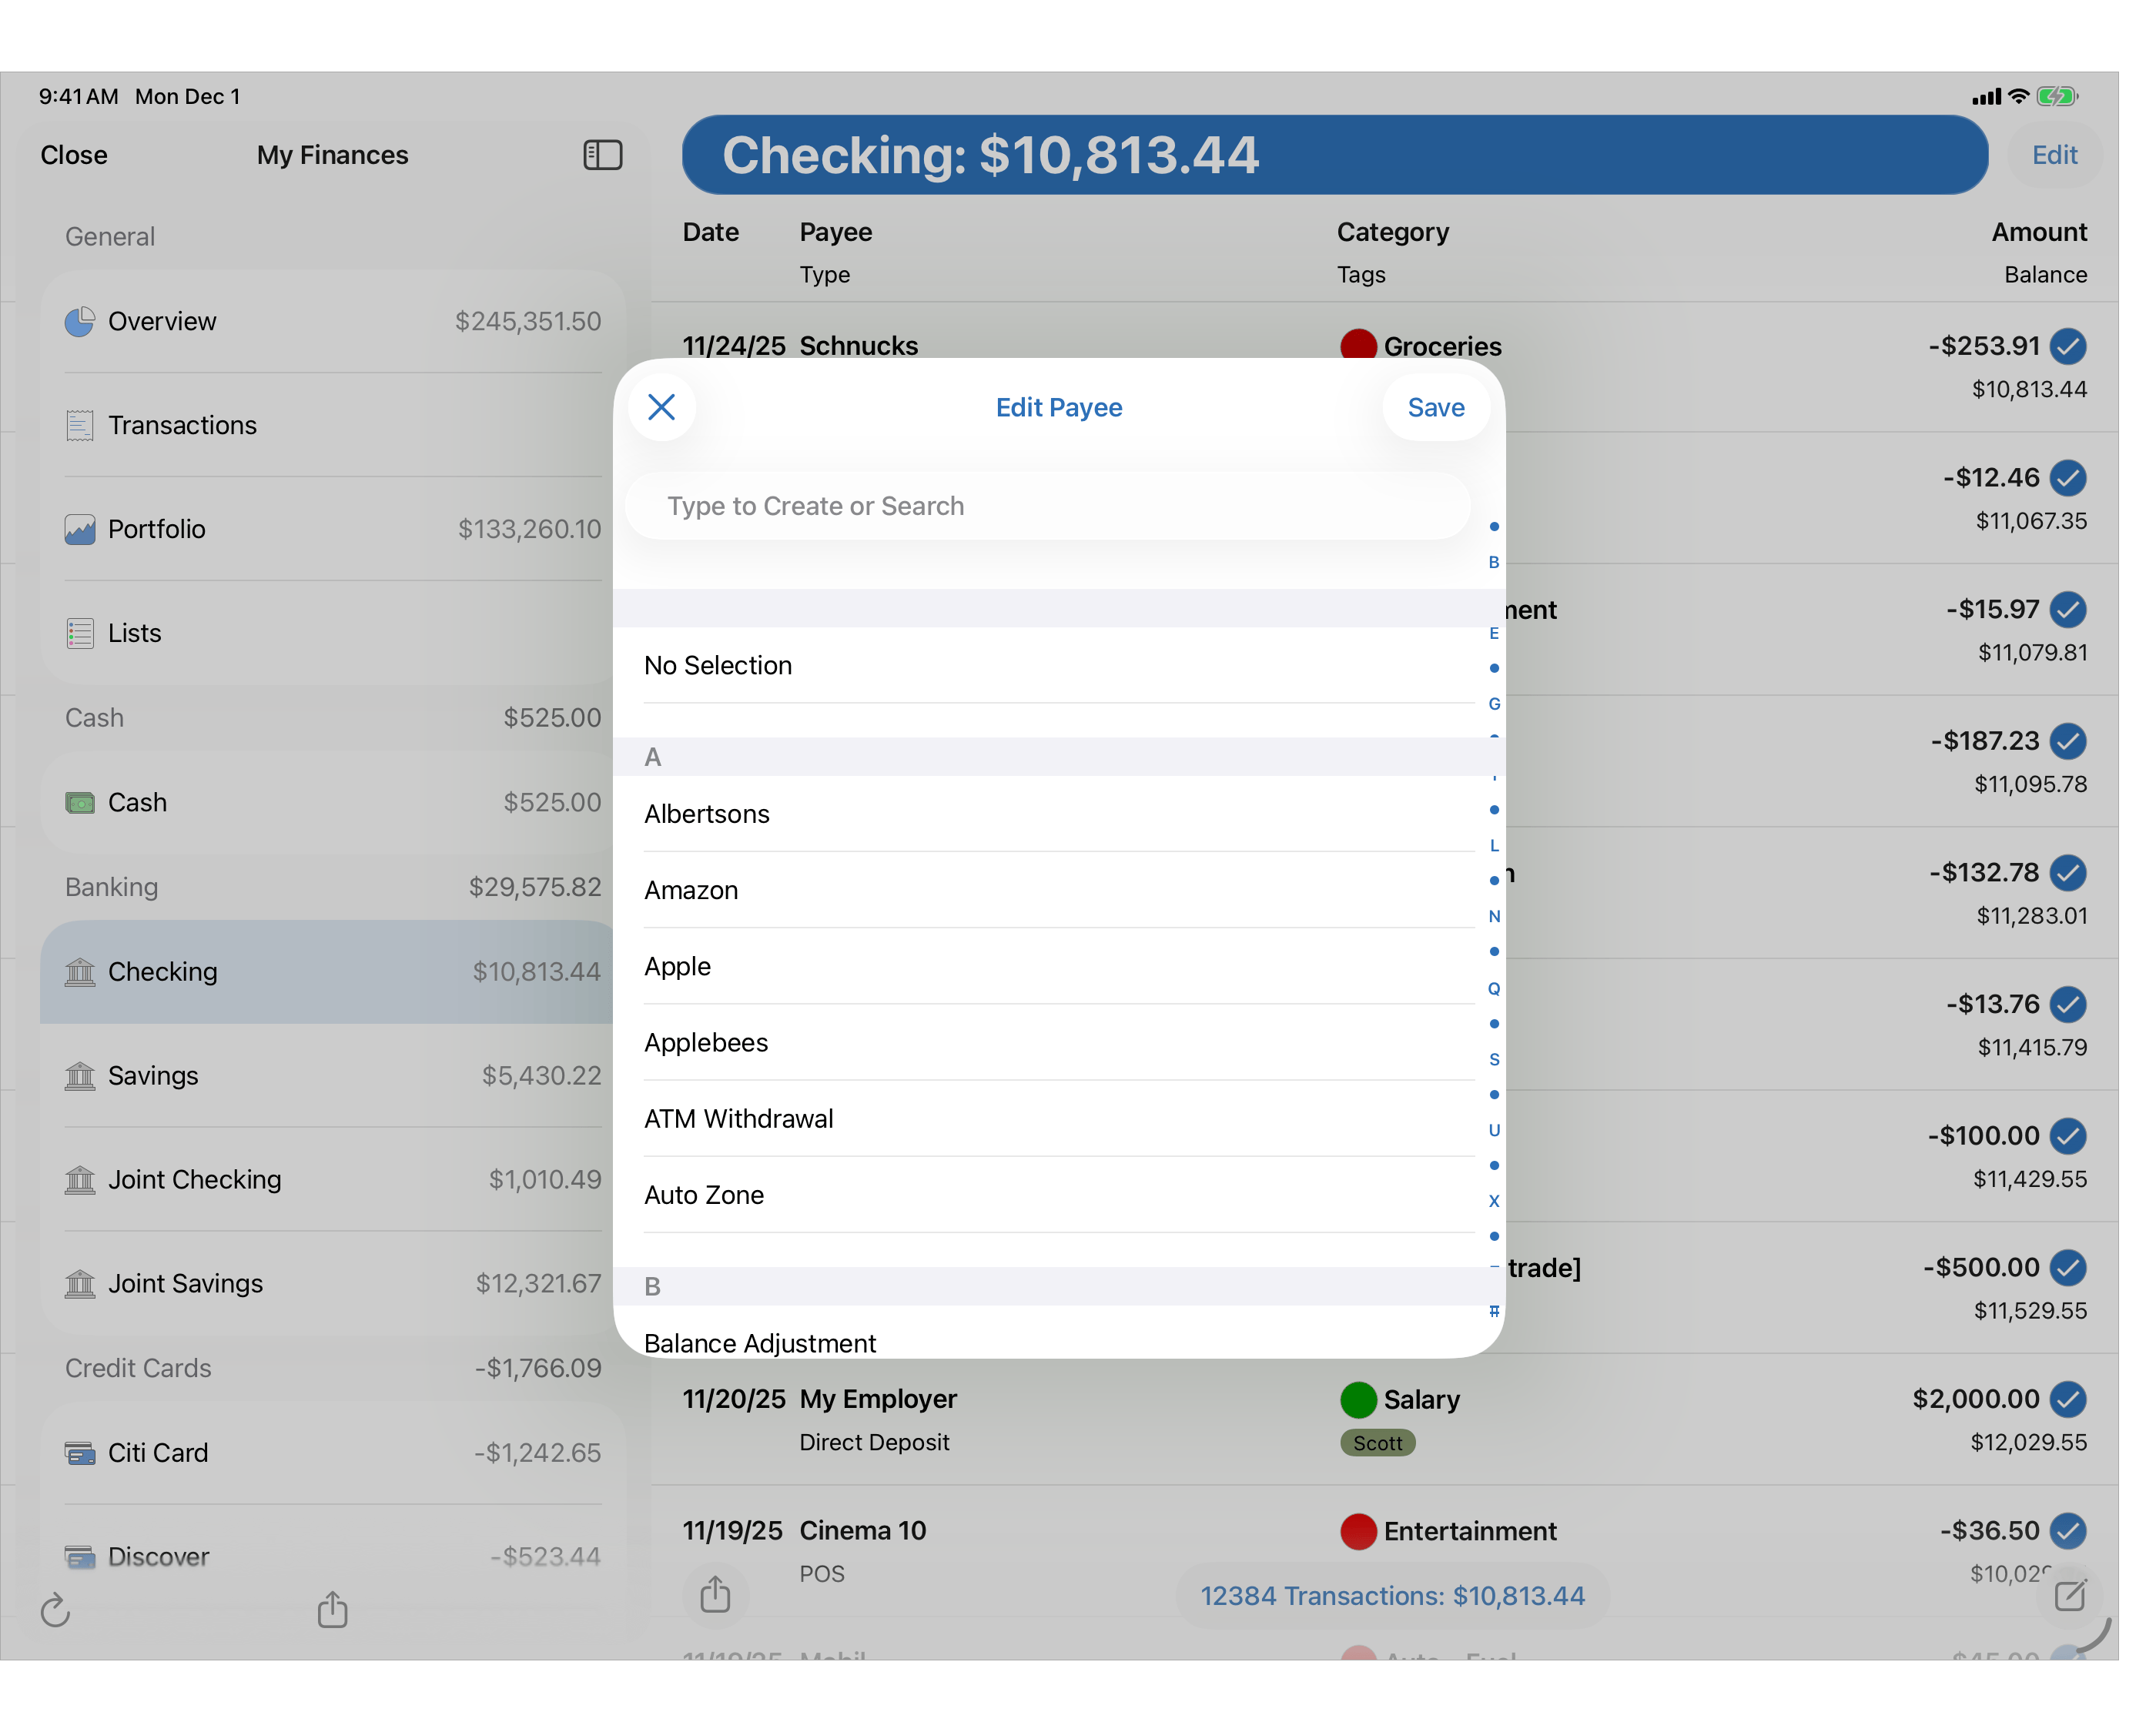Viewport: 2156px width, 1732px height.
Task: Toggle cleared checkmark on $2,000.00 salary
Action: click(x=2068, y=1399)
